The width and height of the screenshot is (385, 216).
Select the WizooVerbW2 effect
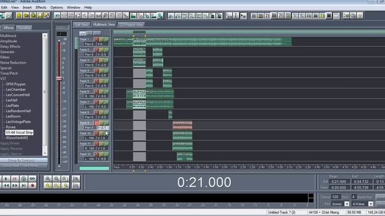17,138
